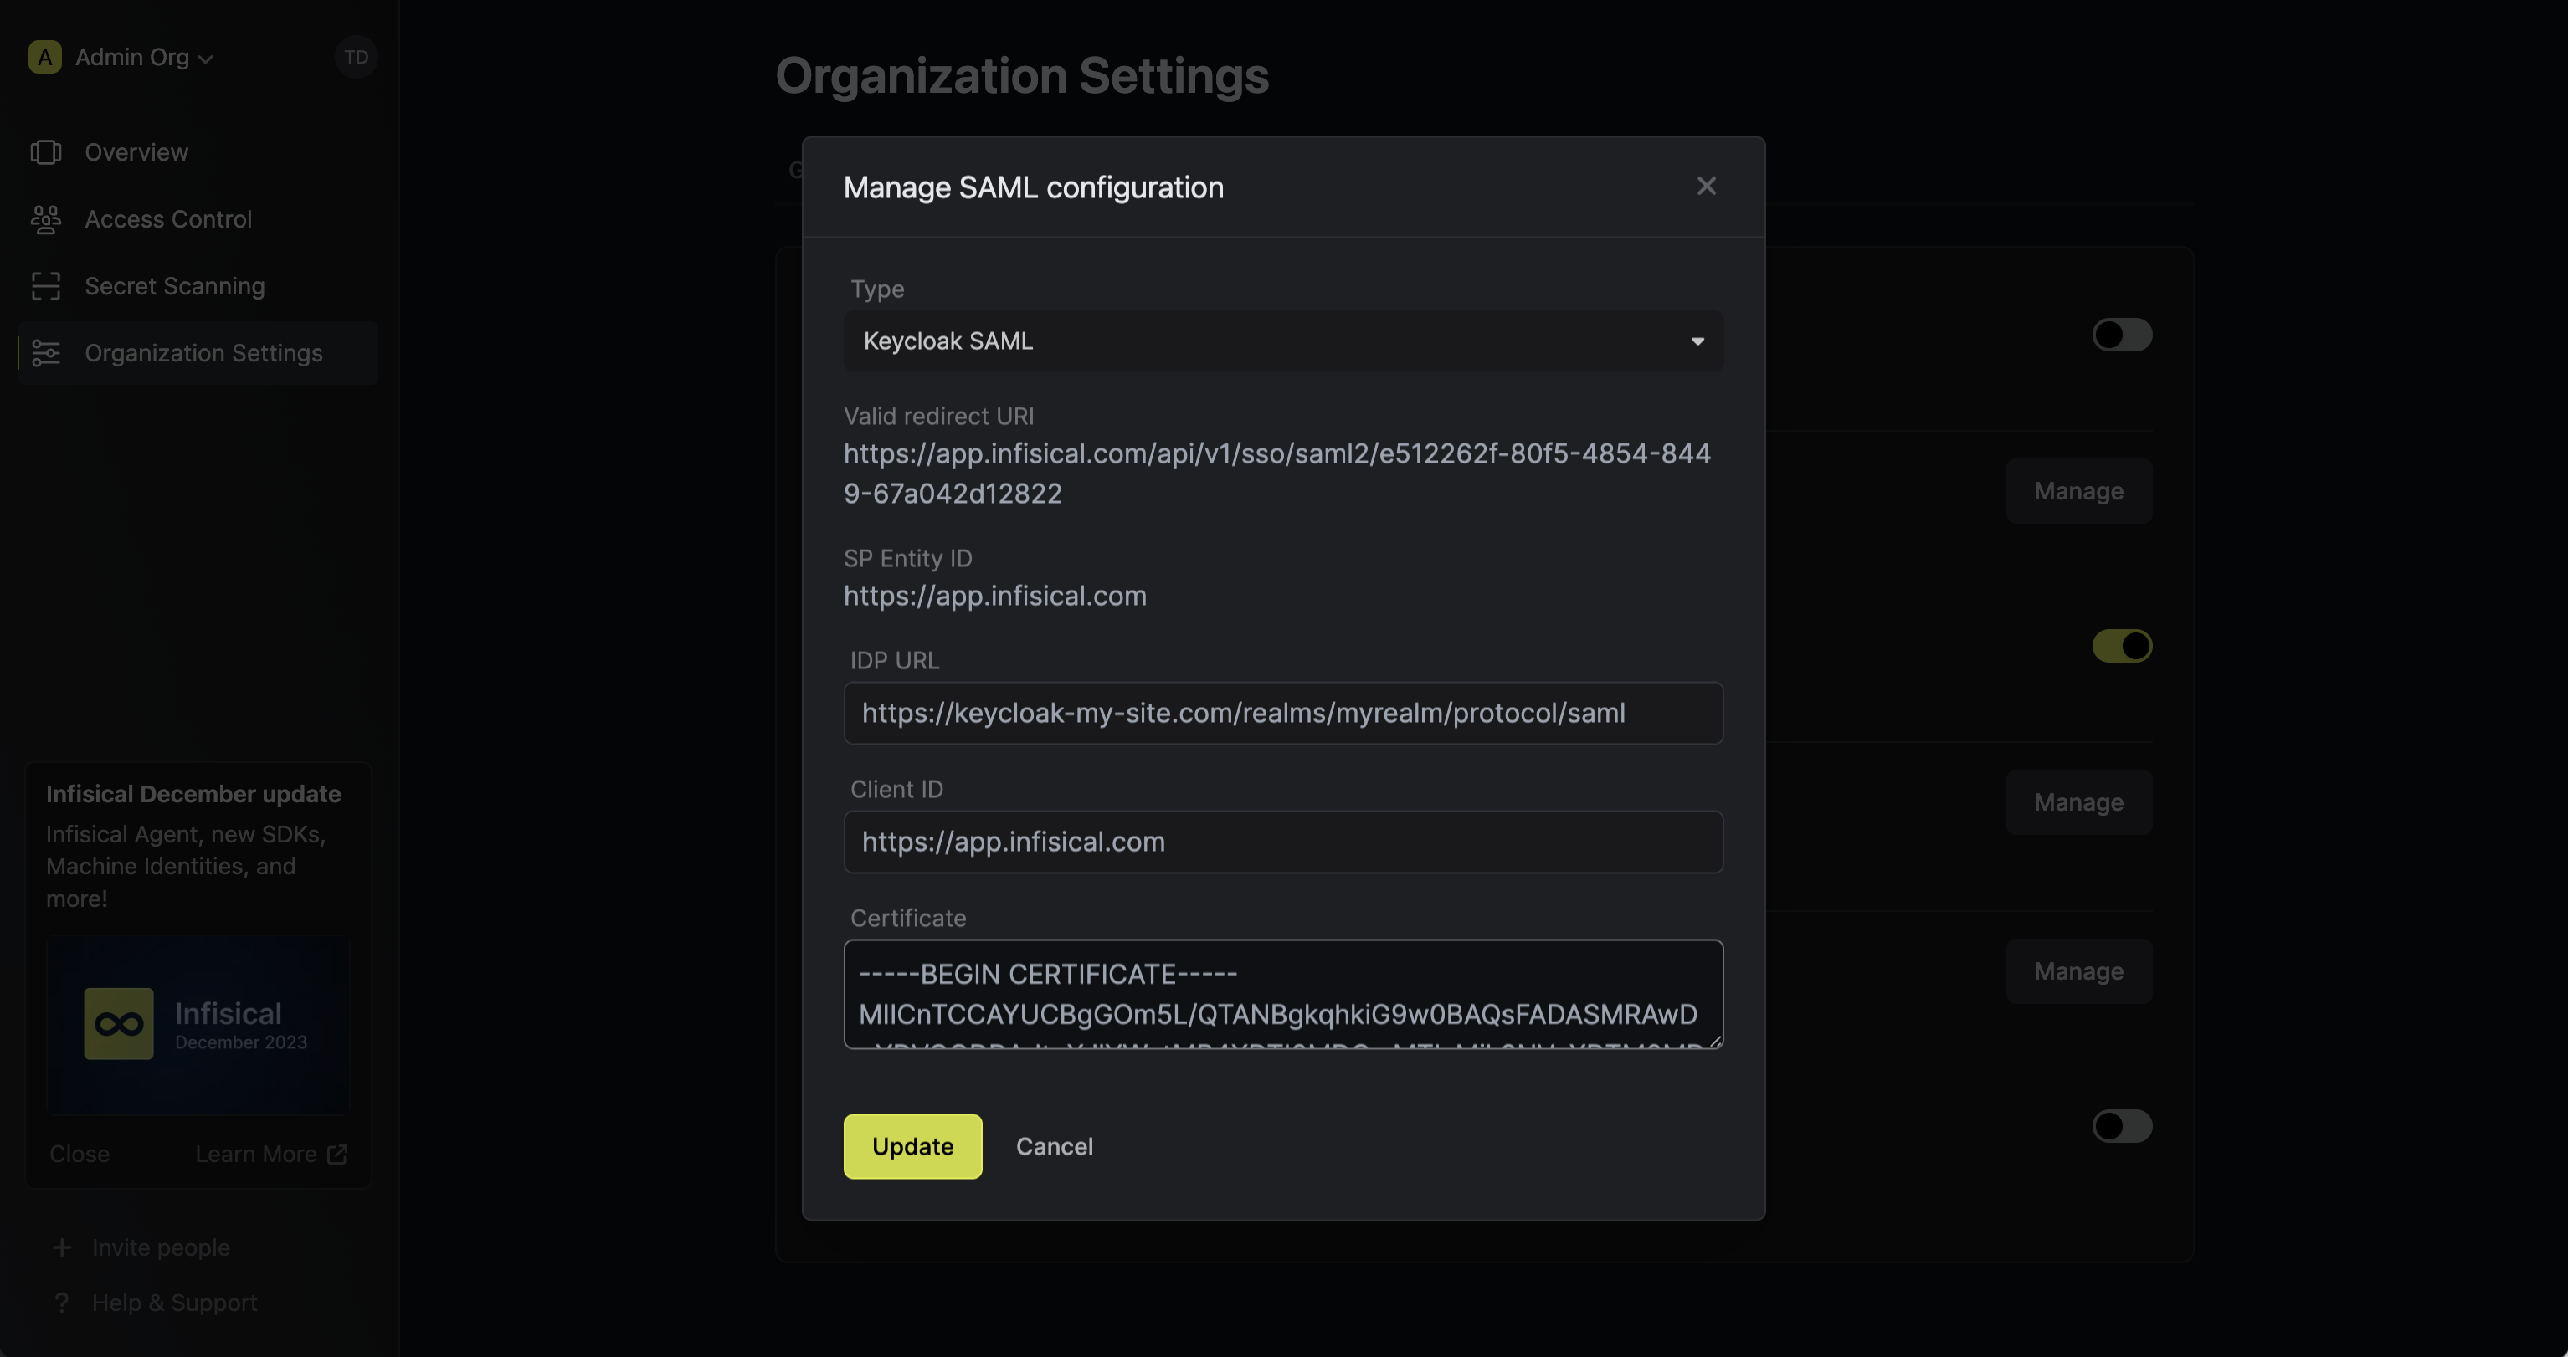
Task: Click the Infisical infinity logo icon
Action: coord(119,1024)
